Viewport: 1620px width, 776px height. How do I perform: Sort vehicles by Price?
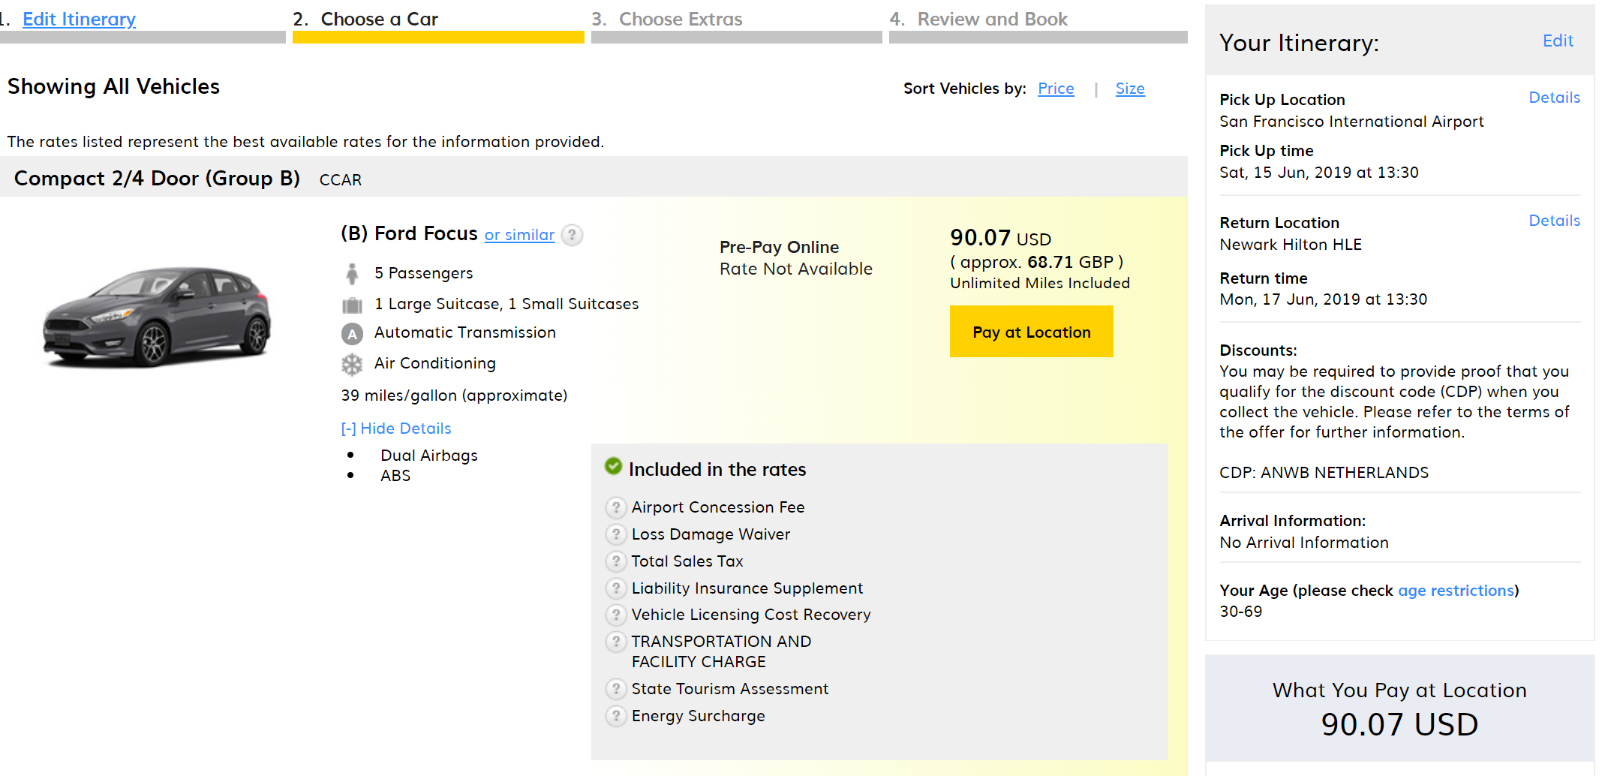(x=1056, y=89)
